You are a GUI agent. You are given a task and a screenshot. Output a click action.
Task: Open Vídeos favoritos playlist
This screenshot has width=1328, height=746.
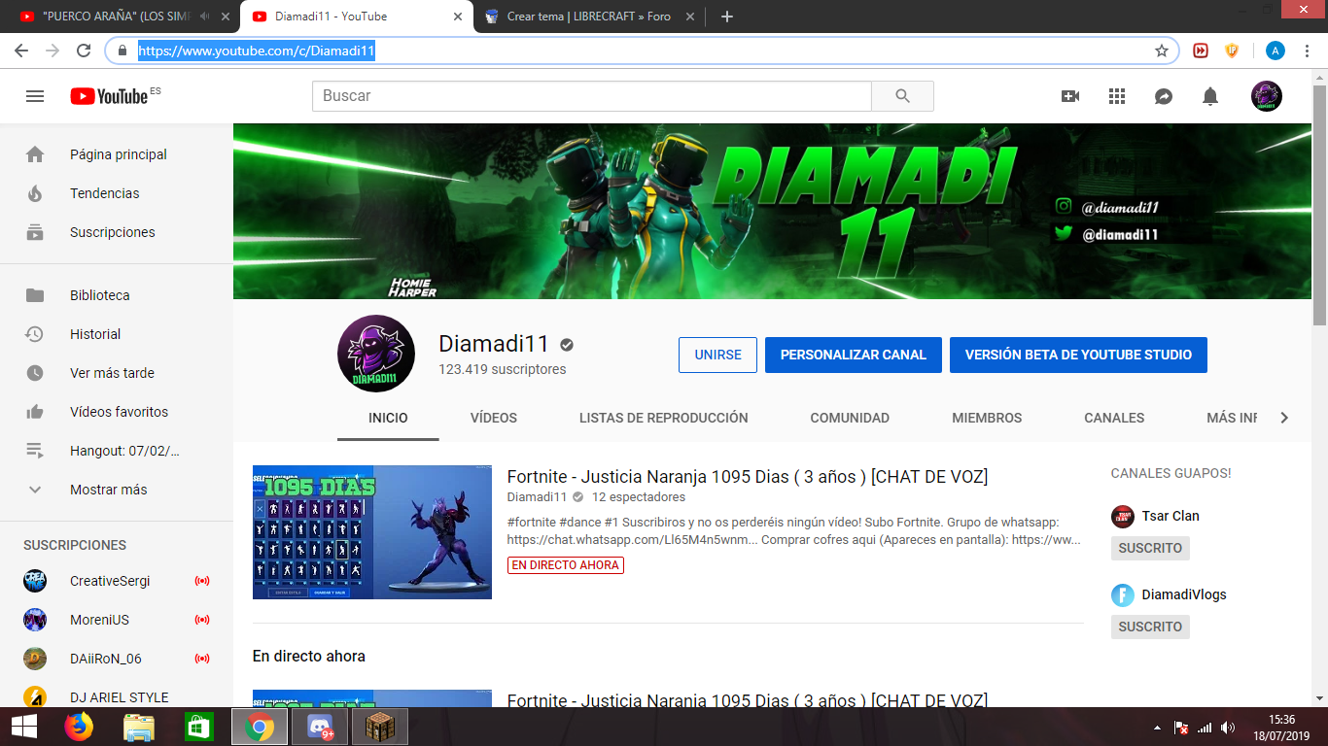(117, 412)
